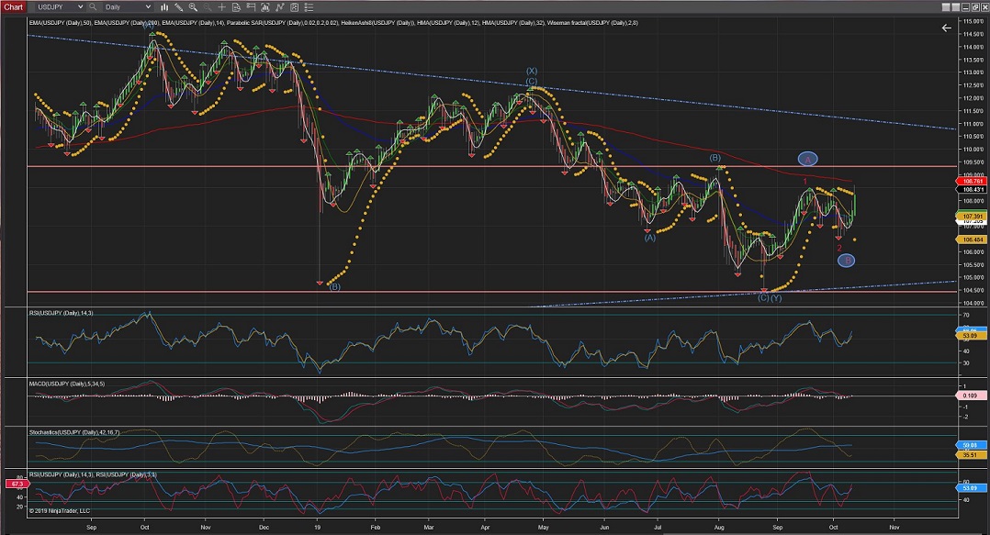This screenshot has height=535, width=990.
Task: Select the drawing tools pencil icon
Action: (x=179, y=7)
